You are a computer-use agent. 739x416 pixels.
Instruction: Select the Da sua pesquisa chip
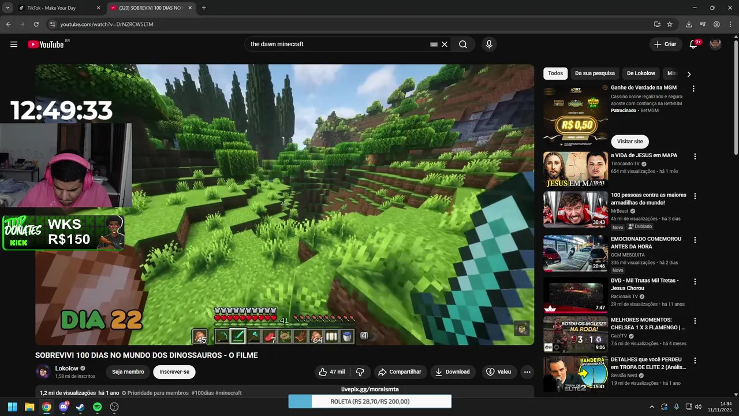pyautogui.click(x=595, y=73)
